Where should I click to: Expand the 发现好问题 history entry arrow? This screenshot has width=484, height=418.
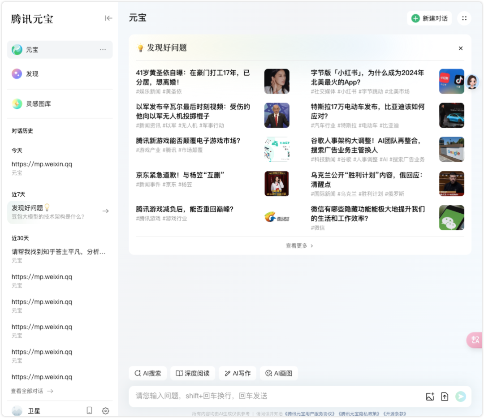click(106, 210)
